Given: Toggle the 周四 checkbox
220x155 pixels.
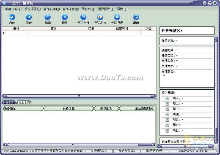Looking at the screenshot, I should (x=167, y=114).
